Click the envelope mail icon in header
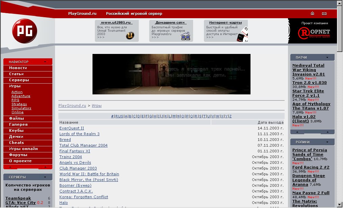The width and height of the screenshot is (343, 208). pos(324,13)
